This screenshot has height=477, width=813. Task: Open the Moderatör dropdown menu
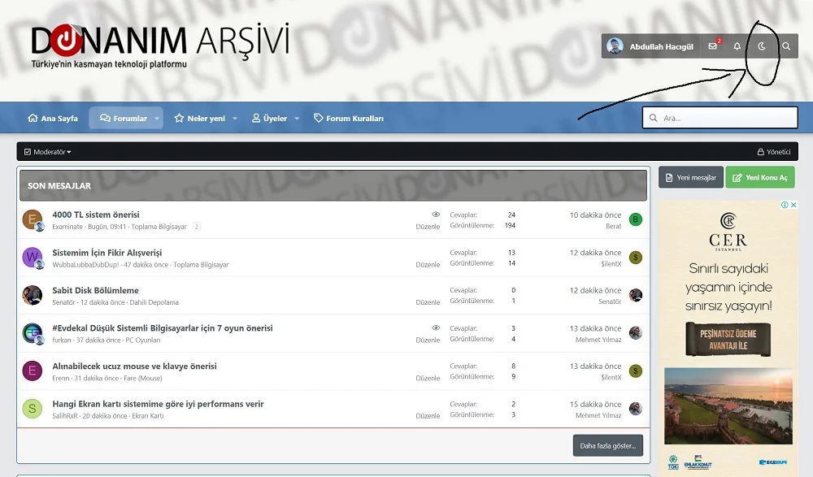[x=48, y=152]
